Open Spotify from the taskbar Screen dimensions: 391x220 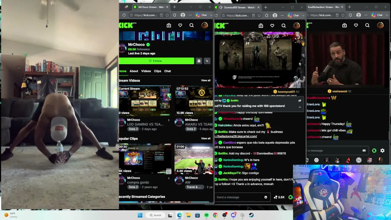point(206,215)
